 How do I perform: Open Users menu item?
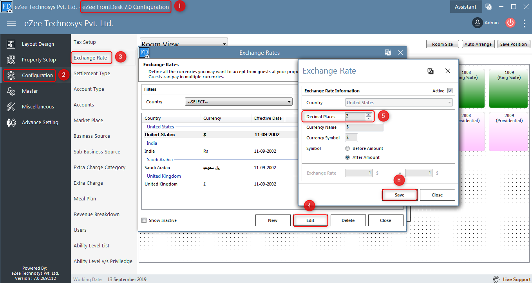(x=80, y=230)
